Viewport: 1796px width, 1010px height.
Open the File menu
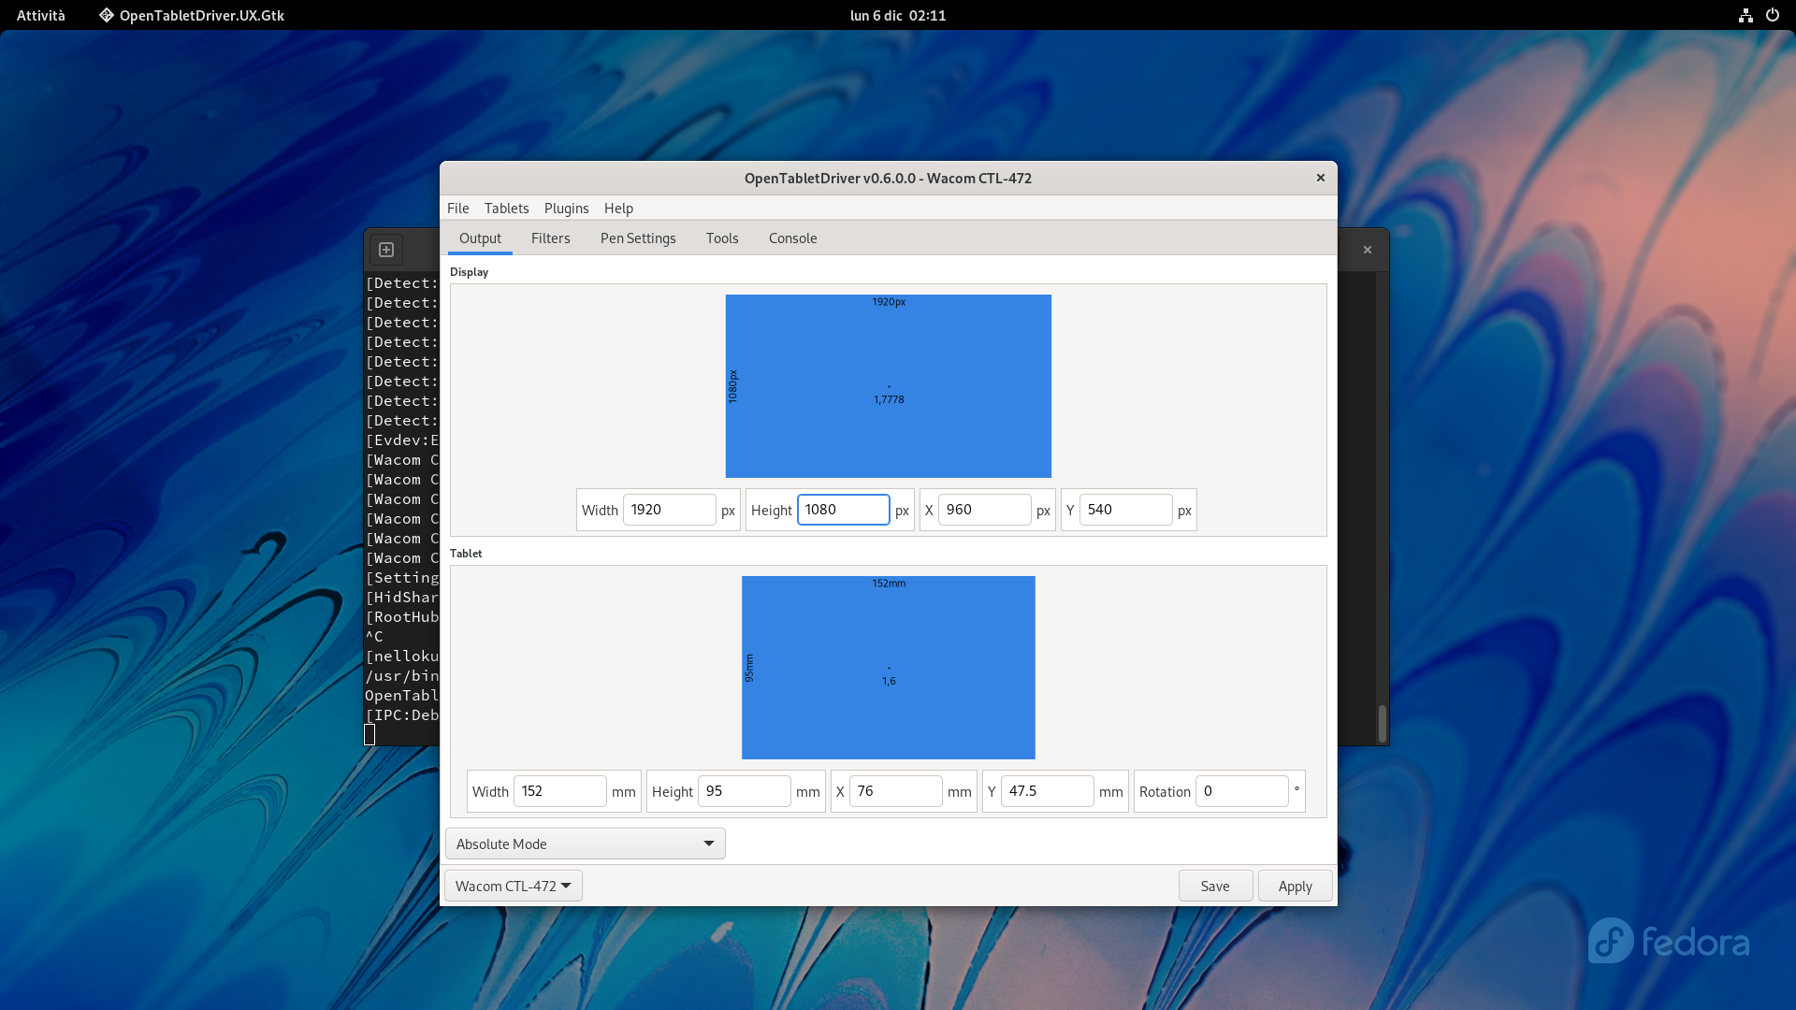click(457, 208)
